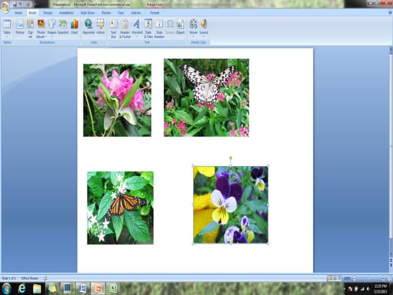Click the Shapes icon
This screenshot has height=295, width=393.
pos(52,24)
